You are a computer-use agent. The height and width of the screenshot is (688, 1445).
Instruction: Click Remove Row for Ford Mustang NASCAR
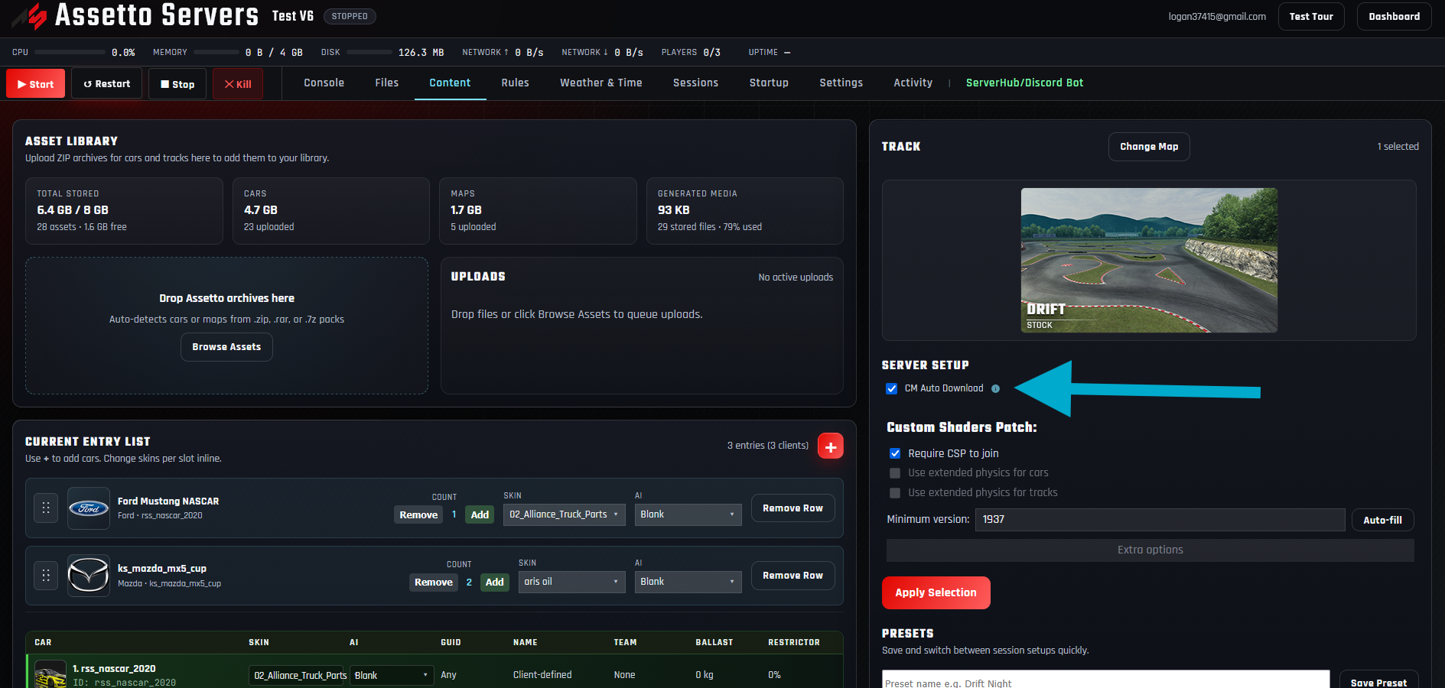click(792, 508)
